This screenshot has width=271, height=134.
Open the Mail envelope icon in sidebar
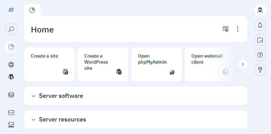[11, 113]
